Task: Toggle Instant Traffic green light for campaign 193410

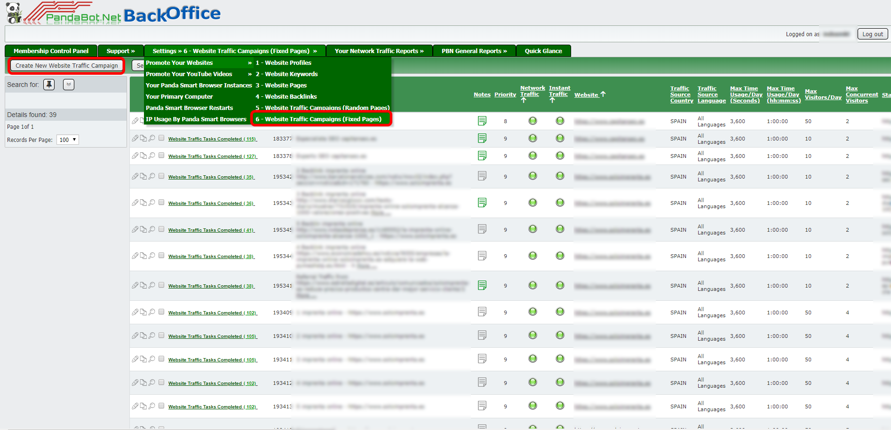Action: 560,336
